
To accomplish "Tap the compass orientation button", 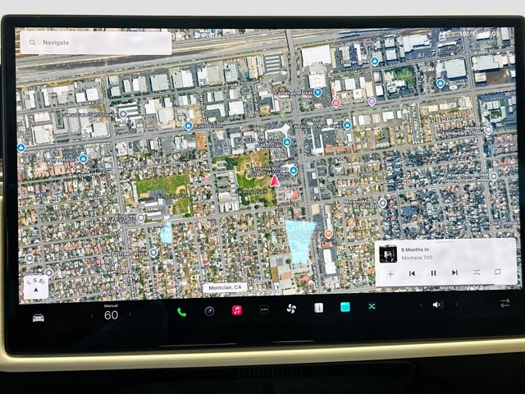I will coord(36,286).
